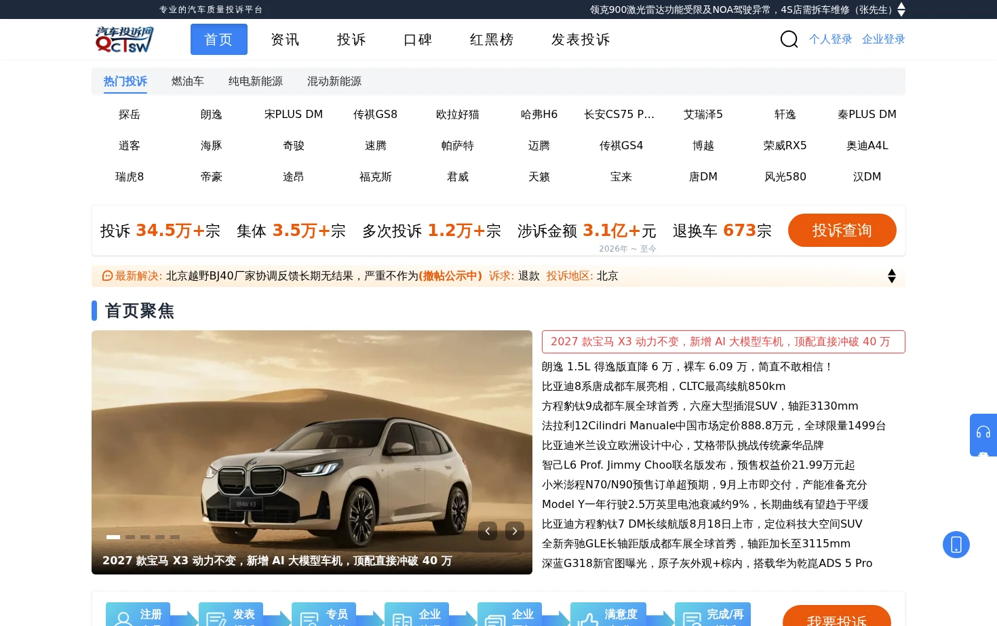The height and width of the screenshot is (626, 997).
Task: Cycle the 最新解决 notice ticker arrows
Action: click(892, 276)
